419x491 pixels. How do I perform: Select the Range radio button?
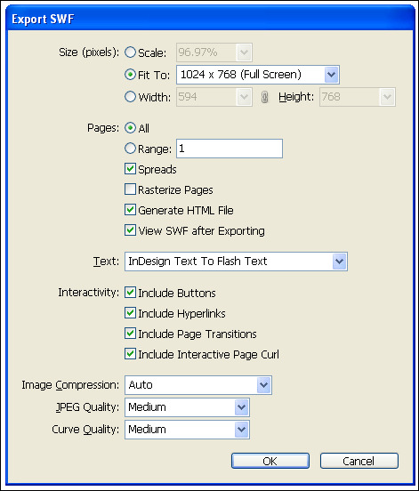click(x=130, y=149)
